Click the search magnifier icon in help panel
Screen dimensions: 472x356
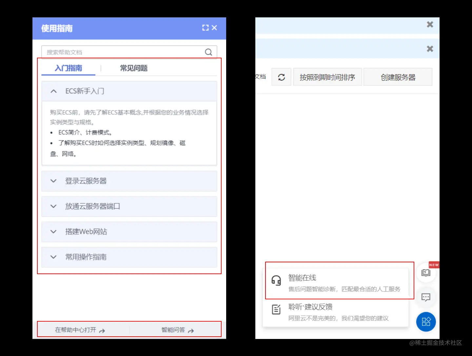click(208, 52)
